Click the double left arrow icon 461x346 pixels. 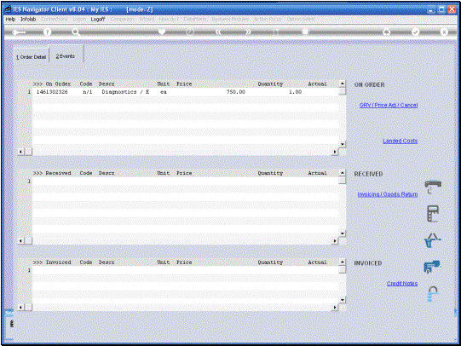[x=218, y=32]
